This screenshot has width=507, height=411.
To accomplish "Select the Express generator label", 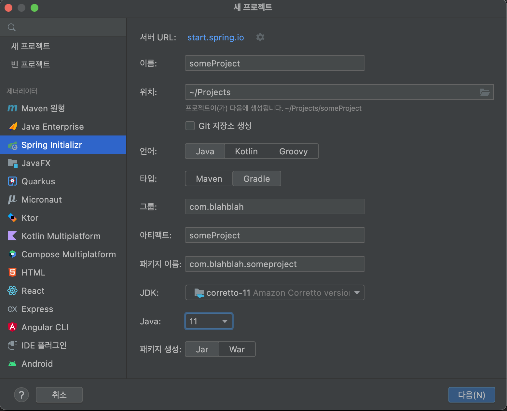I will [x=37, y=309].
